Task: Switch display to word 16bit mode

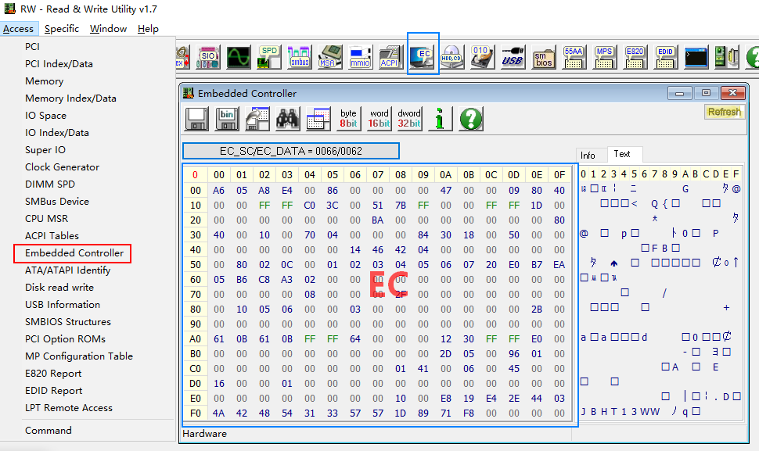Action: click(x=379, y=119)
